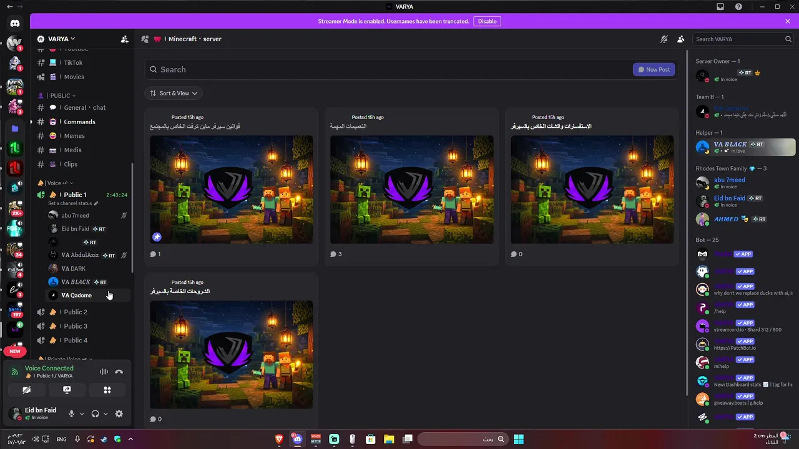Open General chat channel
Image resolution: width=799 pixels, height=449 pixels.
coord(84,107)
